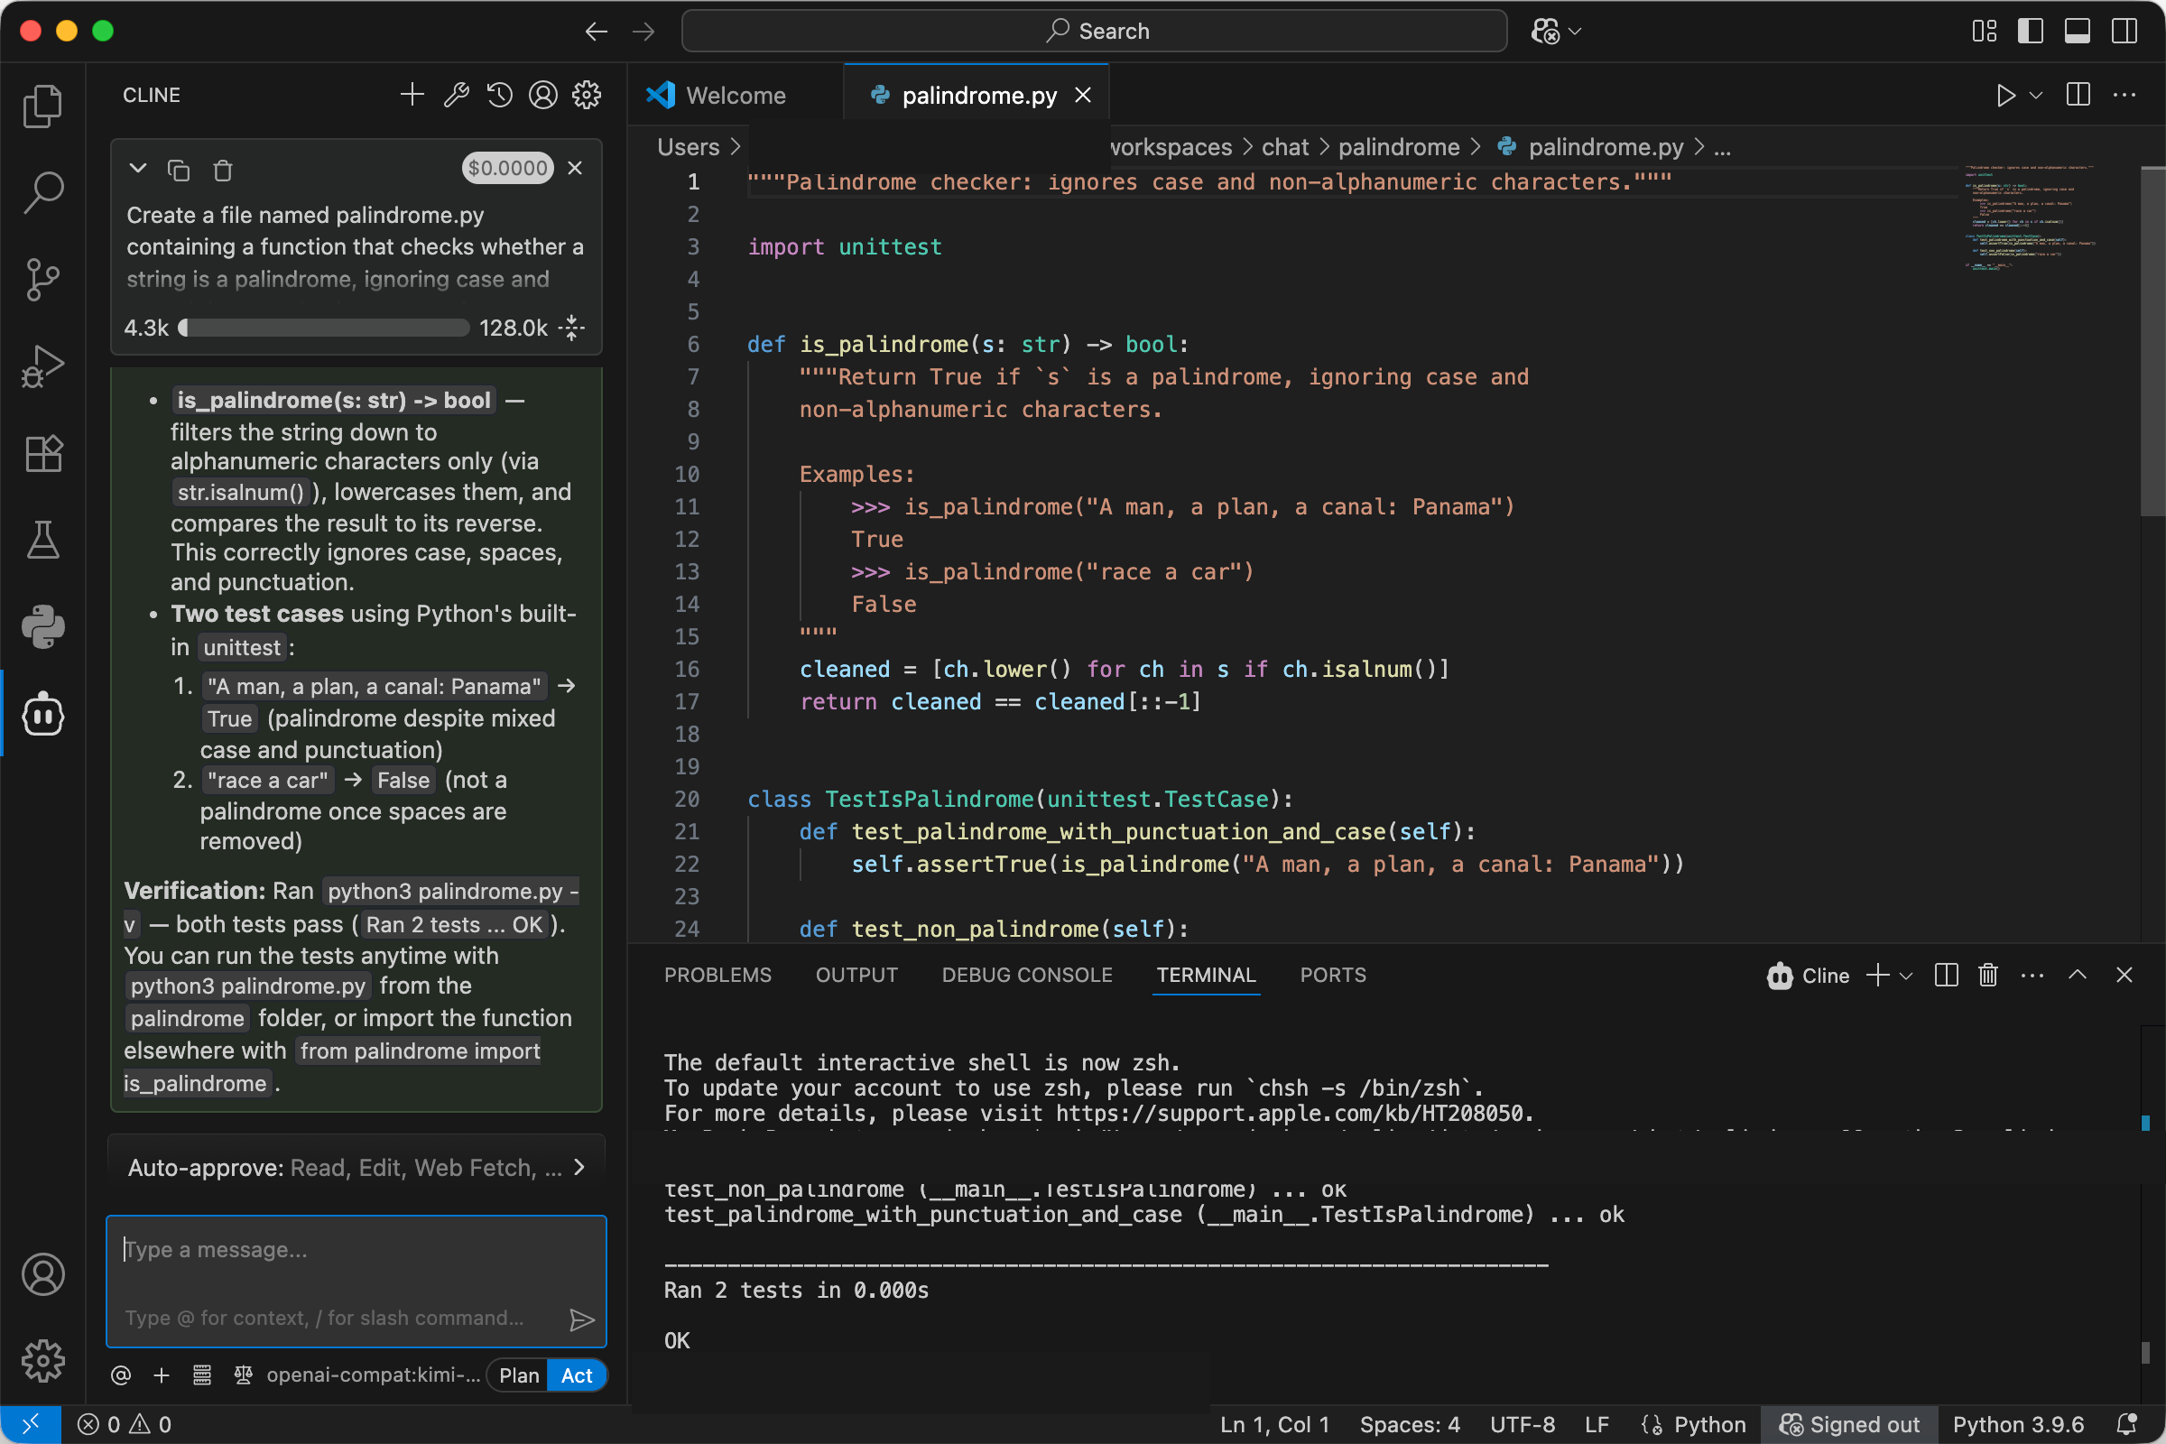
Task: Toggle the secondary side bar layout
Action: click(2124, 31)
